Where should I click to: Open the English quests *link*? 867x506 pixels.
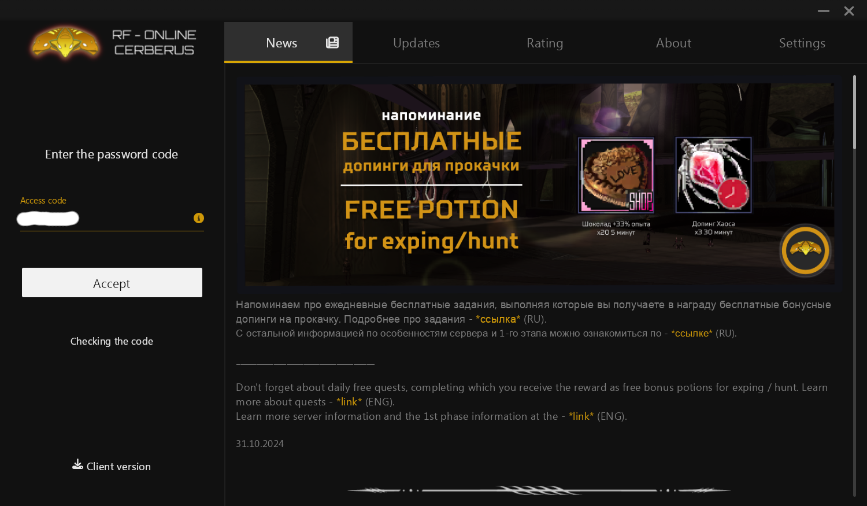(x=349, y=402)
